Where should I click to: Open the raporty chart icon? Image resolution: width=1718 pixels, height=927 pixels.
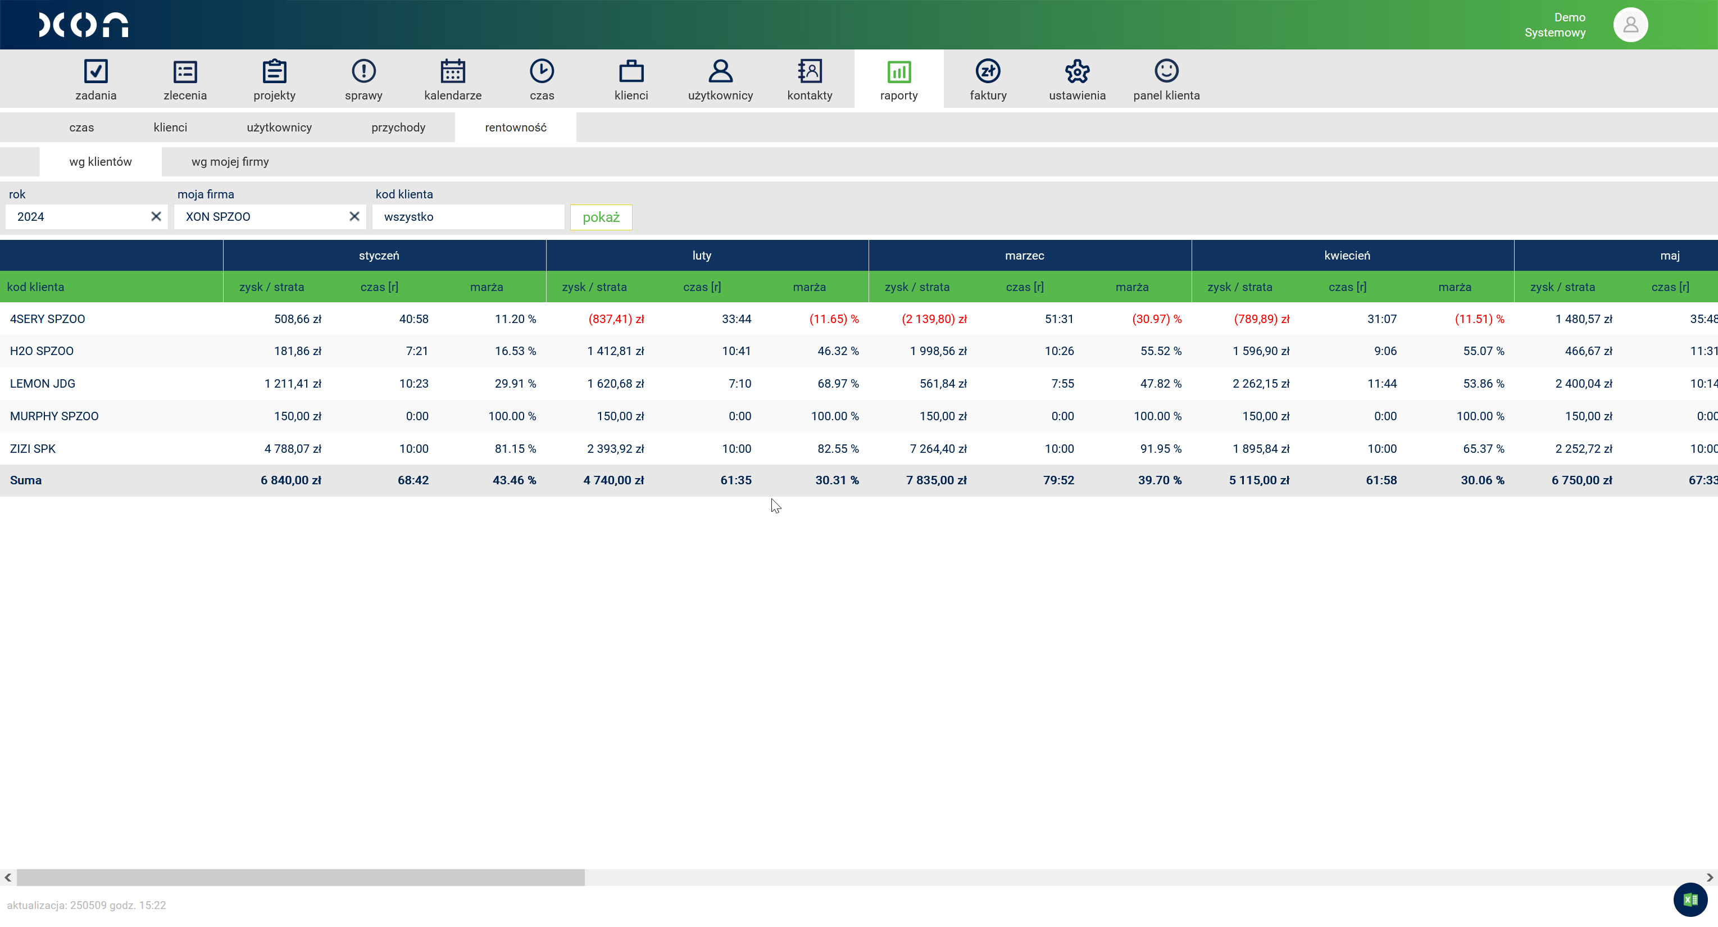pos(899,71)
